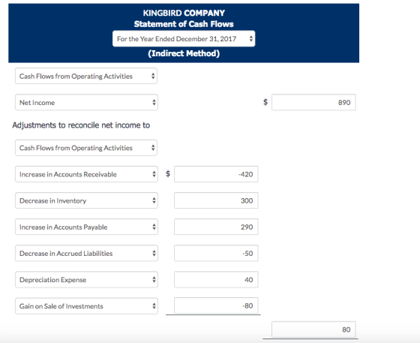
Task: Click the Statement of Cash Flows title
Action: (184, 24)
